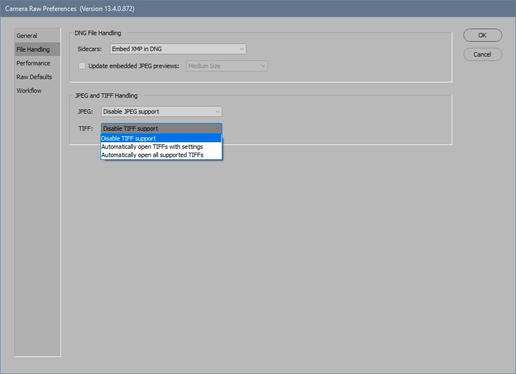Viewport: 516px width, 374px height.
Task: Click the Sidecars label
Action: click(89, 49)
